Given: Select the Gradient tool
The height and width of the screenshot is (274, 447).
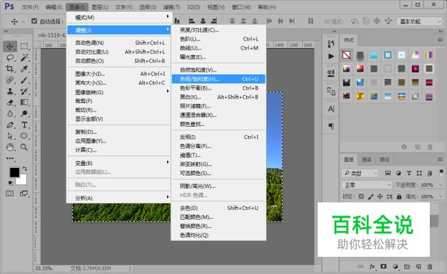Looking at the screenshot, I should [x=24, y=103].
